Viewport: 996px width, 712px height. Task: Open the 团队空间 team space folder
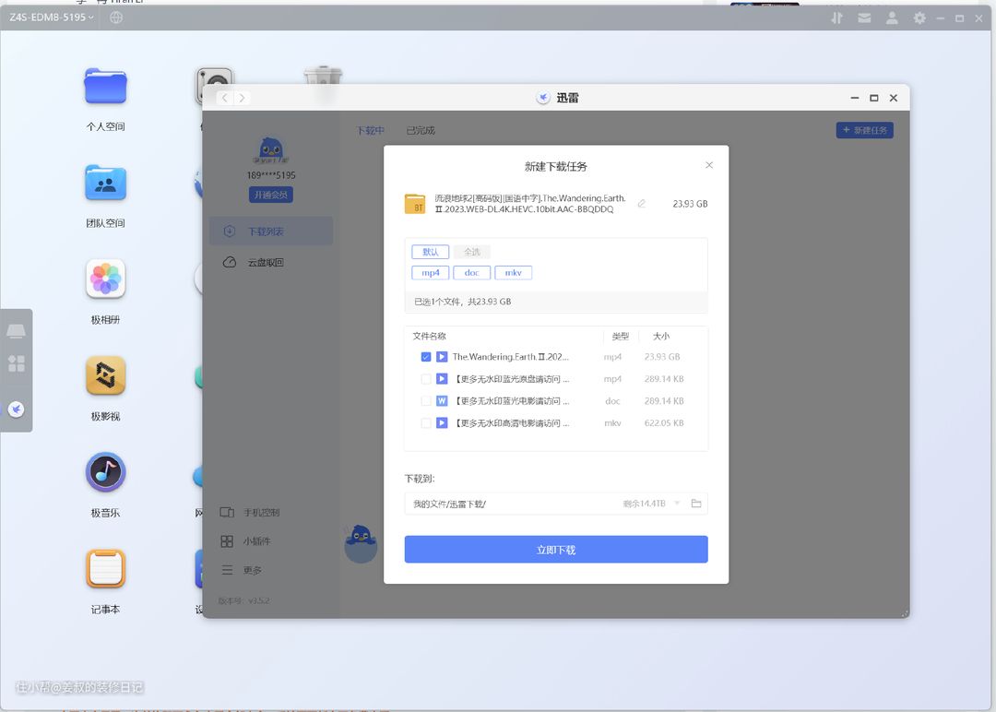105,184
